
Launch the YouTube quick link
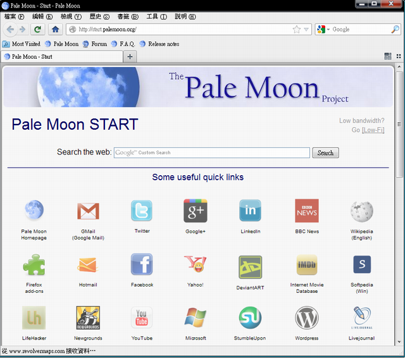[142, 318]
